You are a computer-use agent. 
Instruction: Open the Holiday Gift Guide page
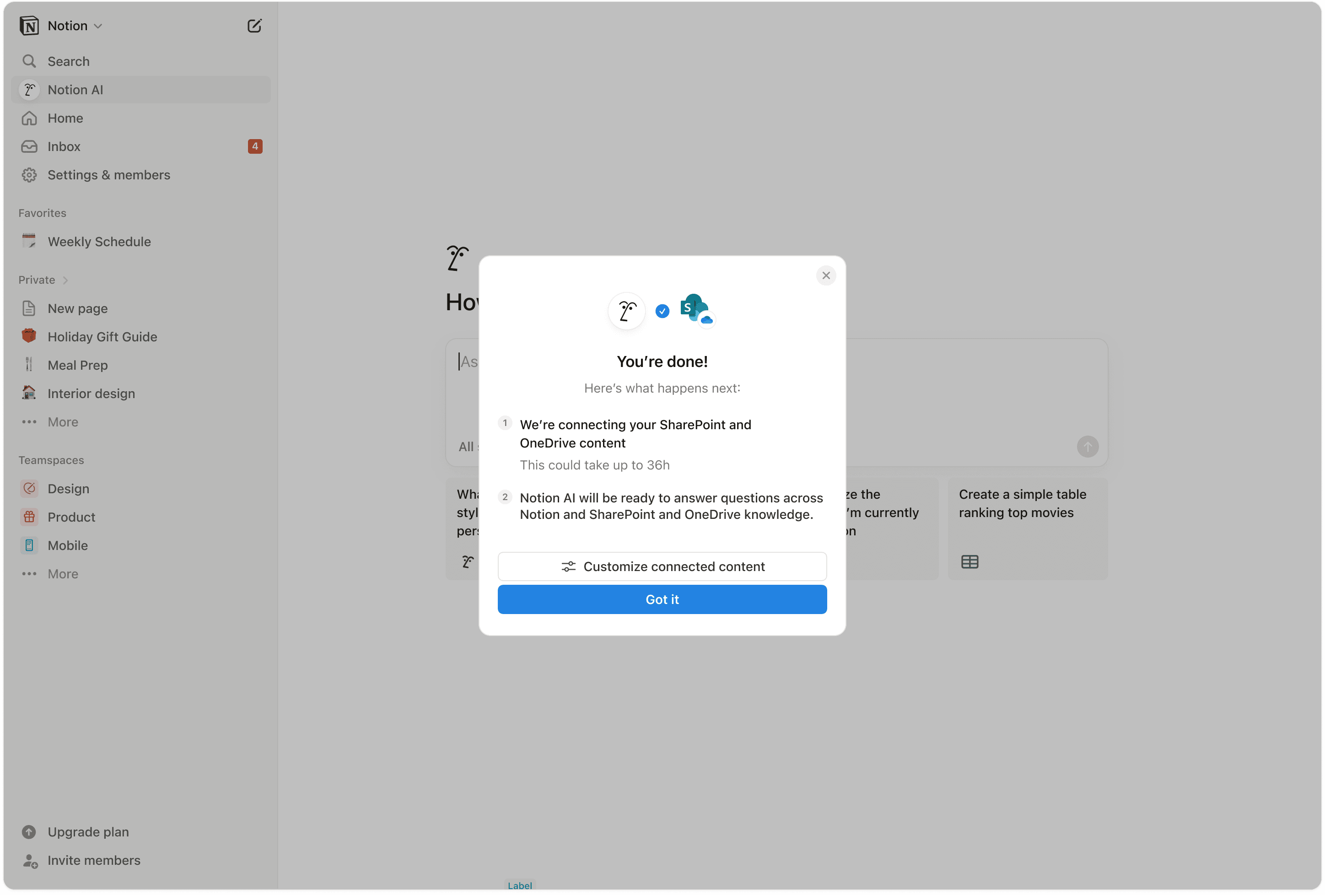(102, 336)
